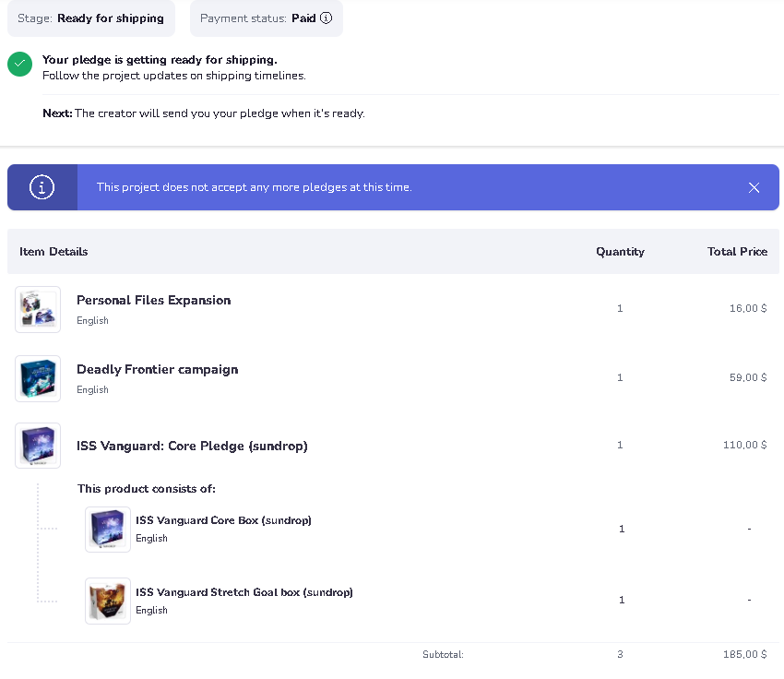Screen dimensions: 784x679
Task: Click ISS Vanguard Core Pledge thumbnail
Action: point(38,446)
